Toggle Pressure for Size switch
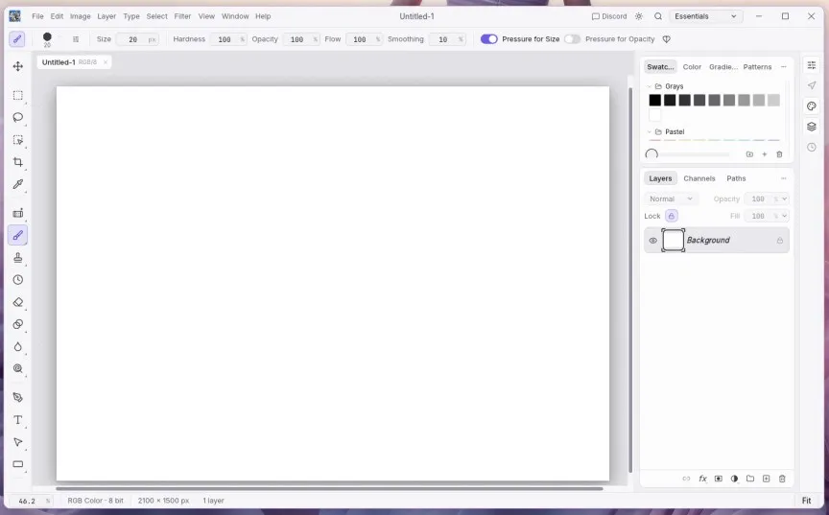Image resolution: width=829 pixels, height=515 pixels. coord(489,39)
